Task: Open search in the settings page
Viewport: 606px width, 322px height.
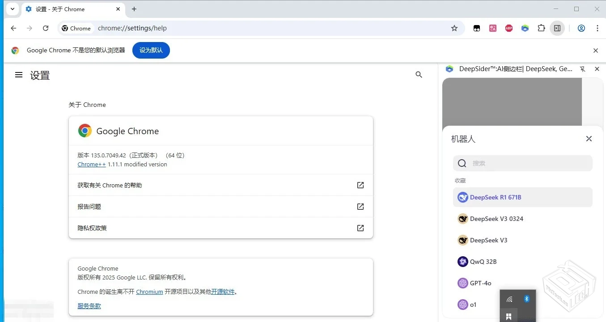Action: point(419,75)
